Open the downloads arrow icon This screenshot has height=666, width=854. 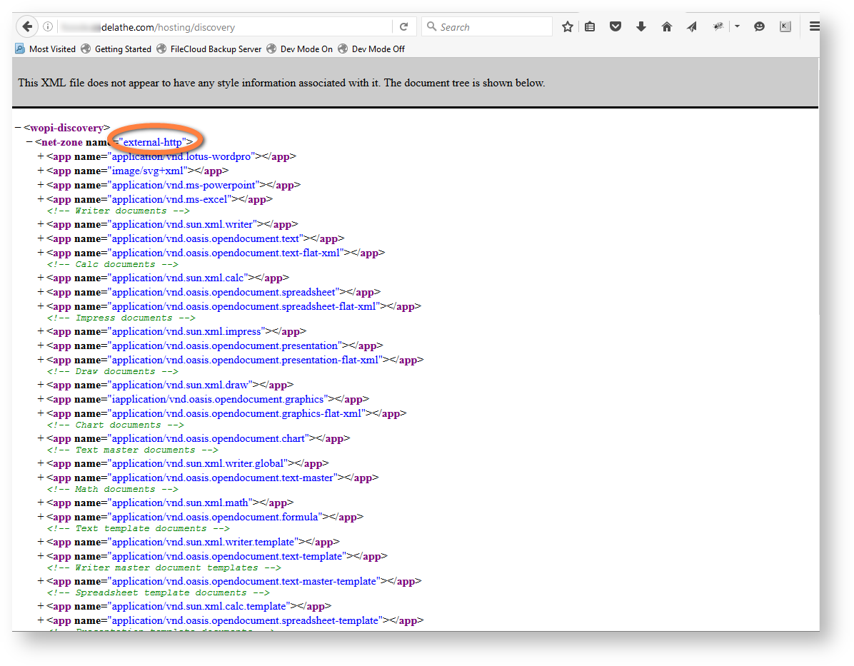click(x=640, y=27)
